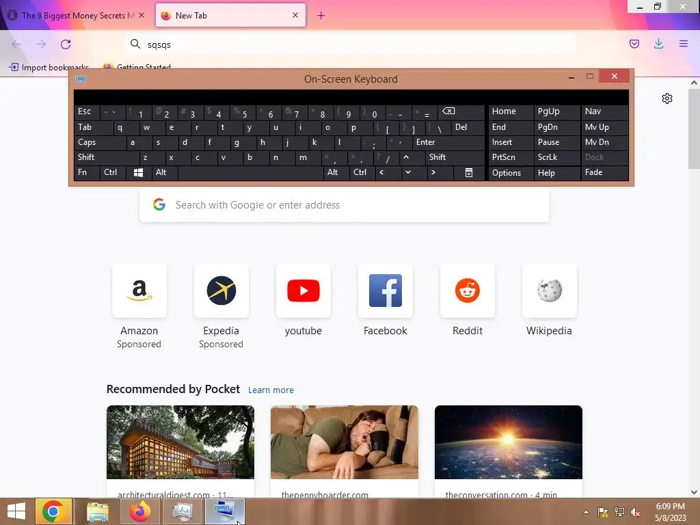The width and height of the screenshot is (700, 525).
Task: Click the Windows logo key on keyboard
Action: click(x=138, y=173)
